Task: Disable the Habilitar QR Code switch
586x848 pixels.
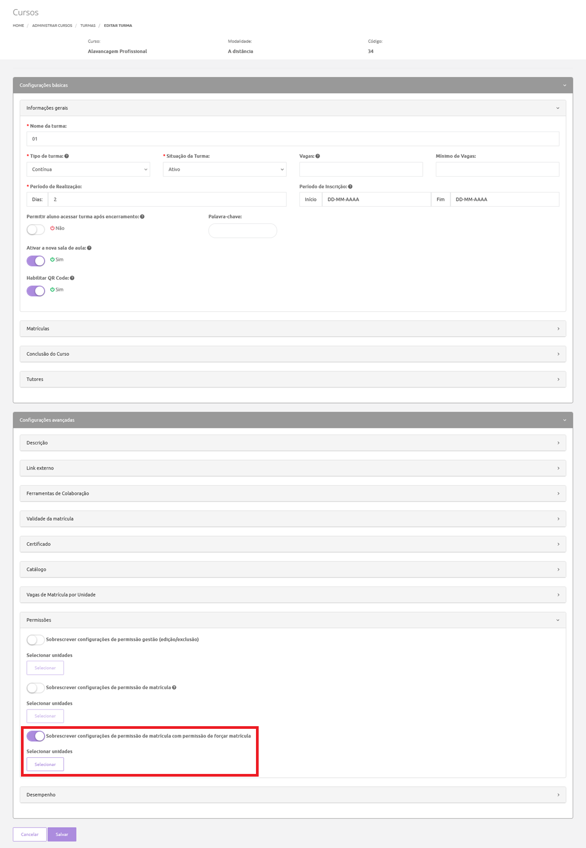Action: pyautogui.click(x=36, y=291)
